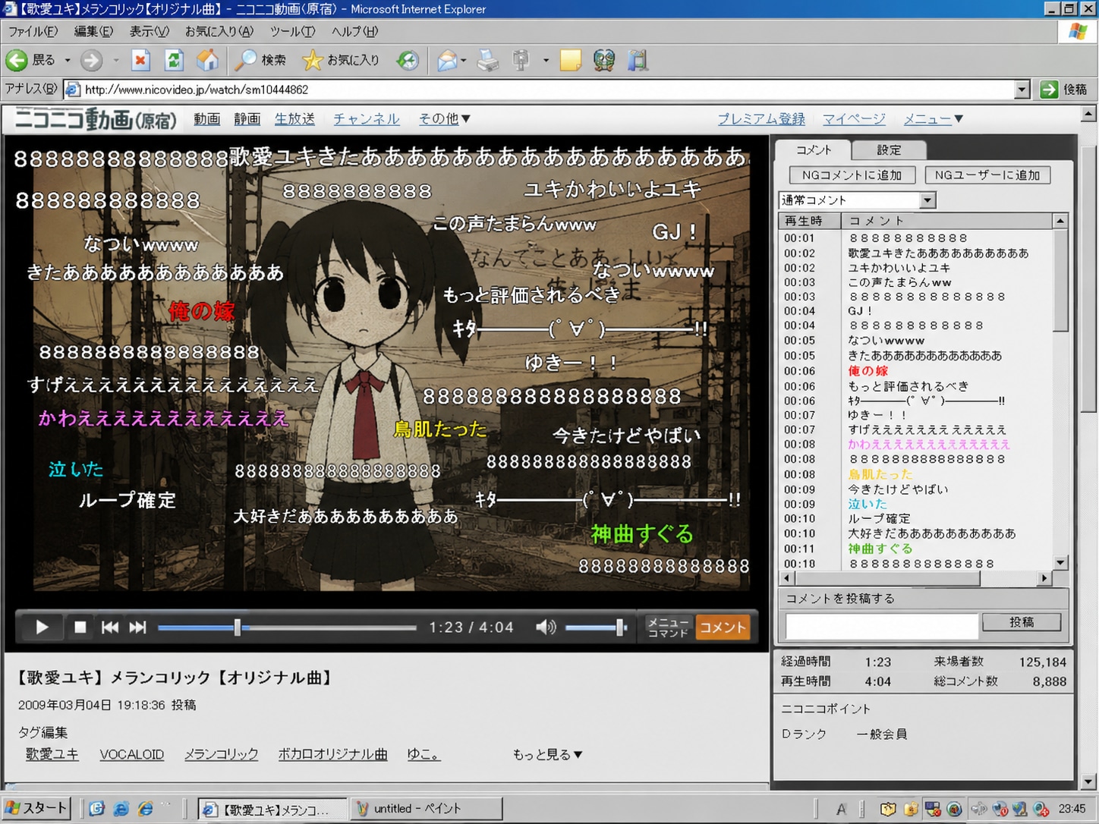
Task: Mute audio via the speaker icon
Action: (x=546, y=627)
